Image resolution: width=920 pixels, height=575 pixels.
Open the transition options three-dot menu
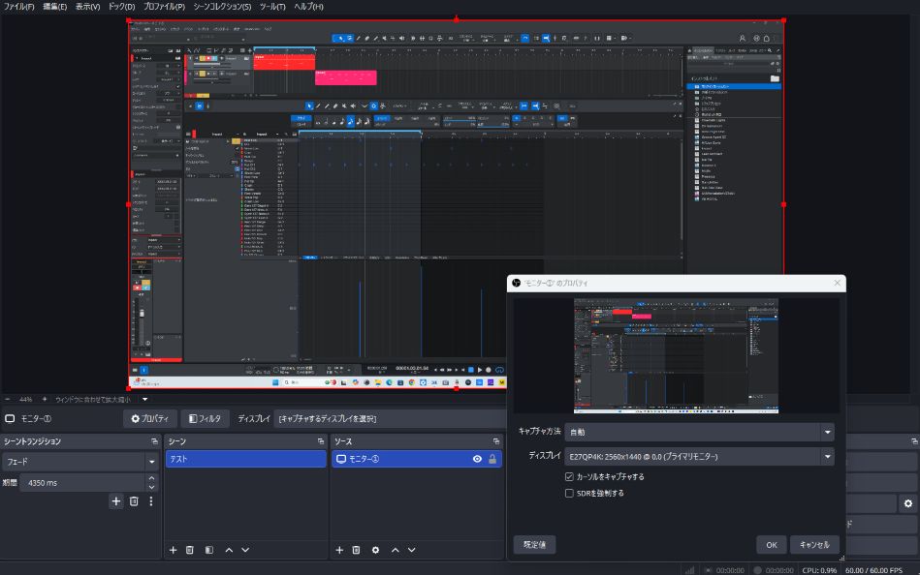pyautogui.click(x=150, y=501)
